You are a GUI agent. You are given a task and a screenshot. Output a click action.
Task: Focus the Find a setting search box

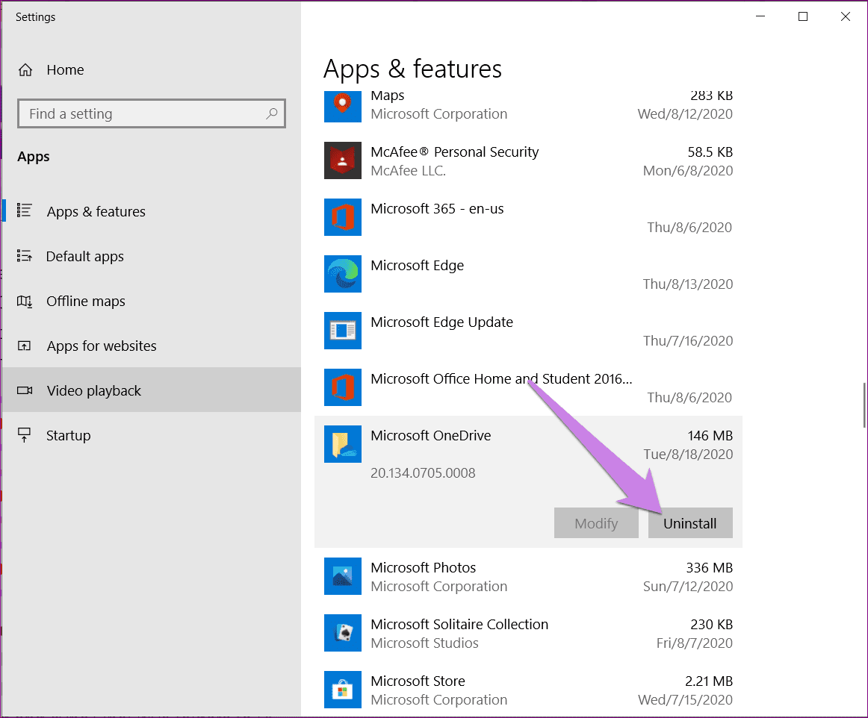point(151,113)
